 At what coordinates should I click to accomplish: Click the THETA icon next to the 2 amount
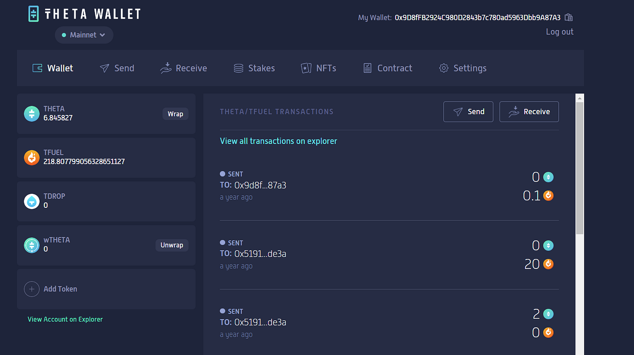548,314
